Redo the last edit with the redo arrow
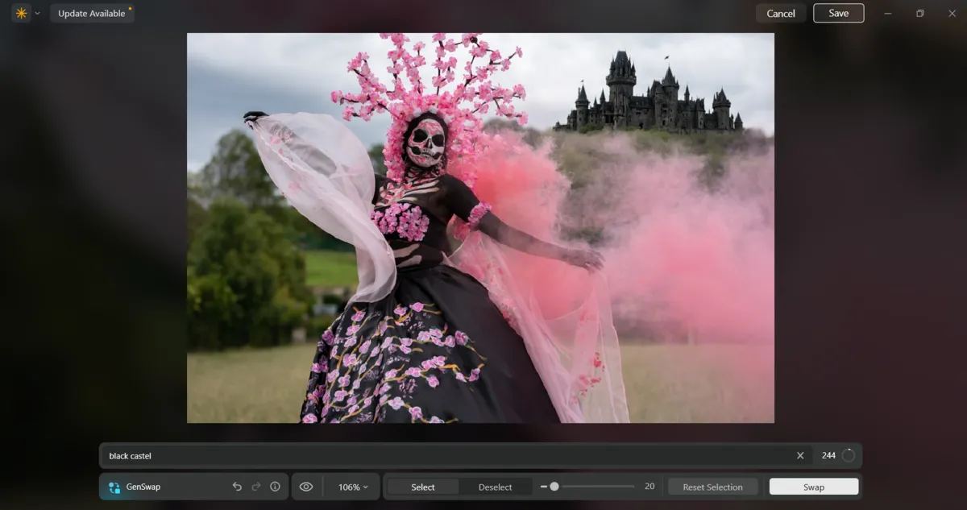 [x=255, y=487]
